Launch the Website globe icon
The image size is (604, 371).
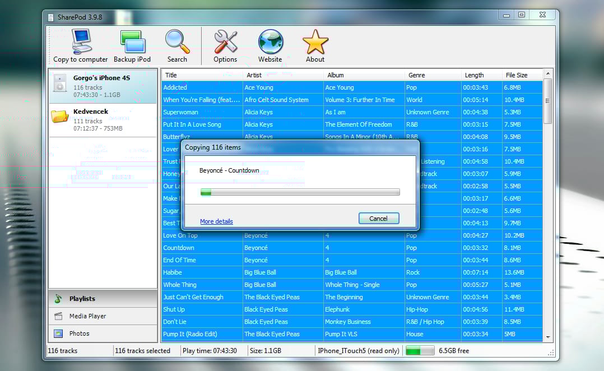point(271,41)
